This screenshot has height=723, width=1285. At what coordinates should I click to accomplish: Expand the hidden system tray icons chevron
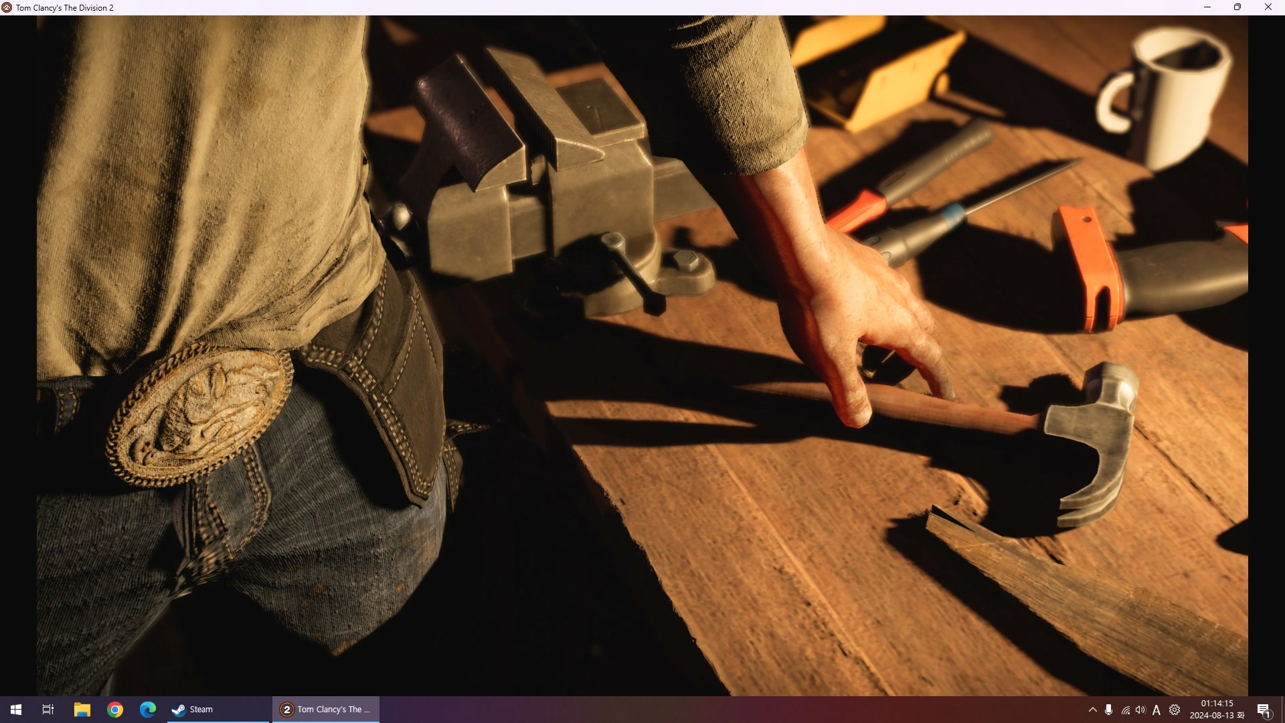point(1092,710)
